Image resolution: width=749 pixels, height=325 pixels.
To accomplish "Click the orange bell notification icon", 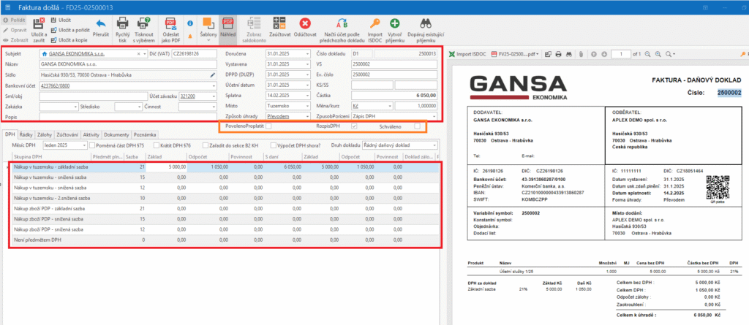I will tap(190, 36).
